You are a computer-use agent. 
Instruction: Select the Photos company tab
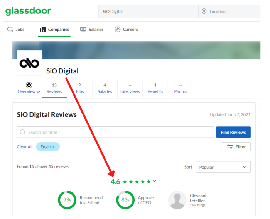[181, 89]
